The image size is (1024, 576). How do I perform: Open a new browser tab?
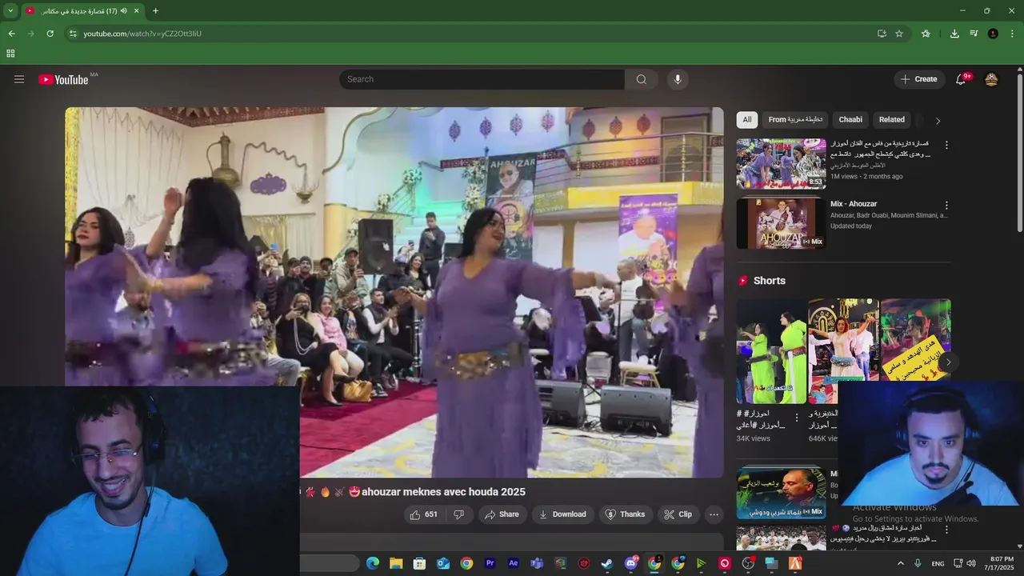155,11
